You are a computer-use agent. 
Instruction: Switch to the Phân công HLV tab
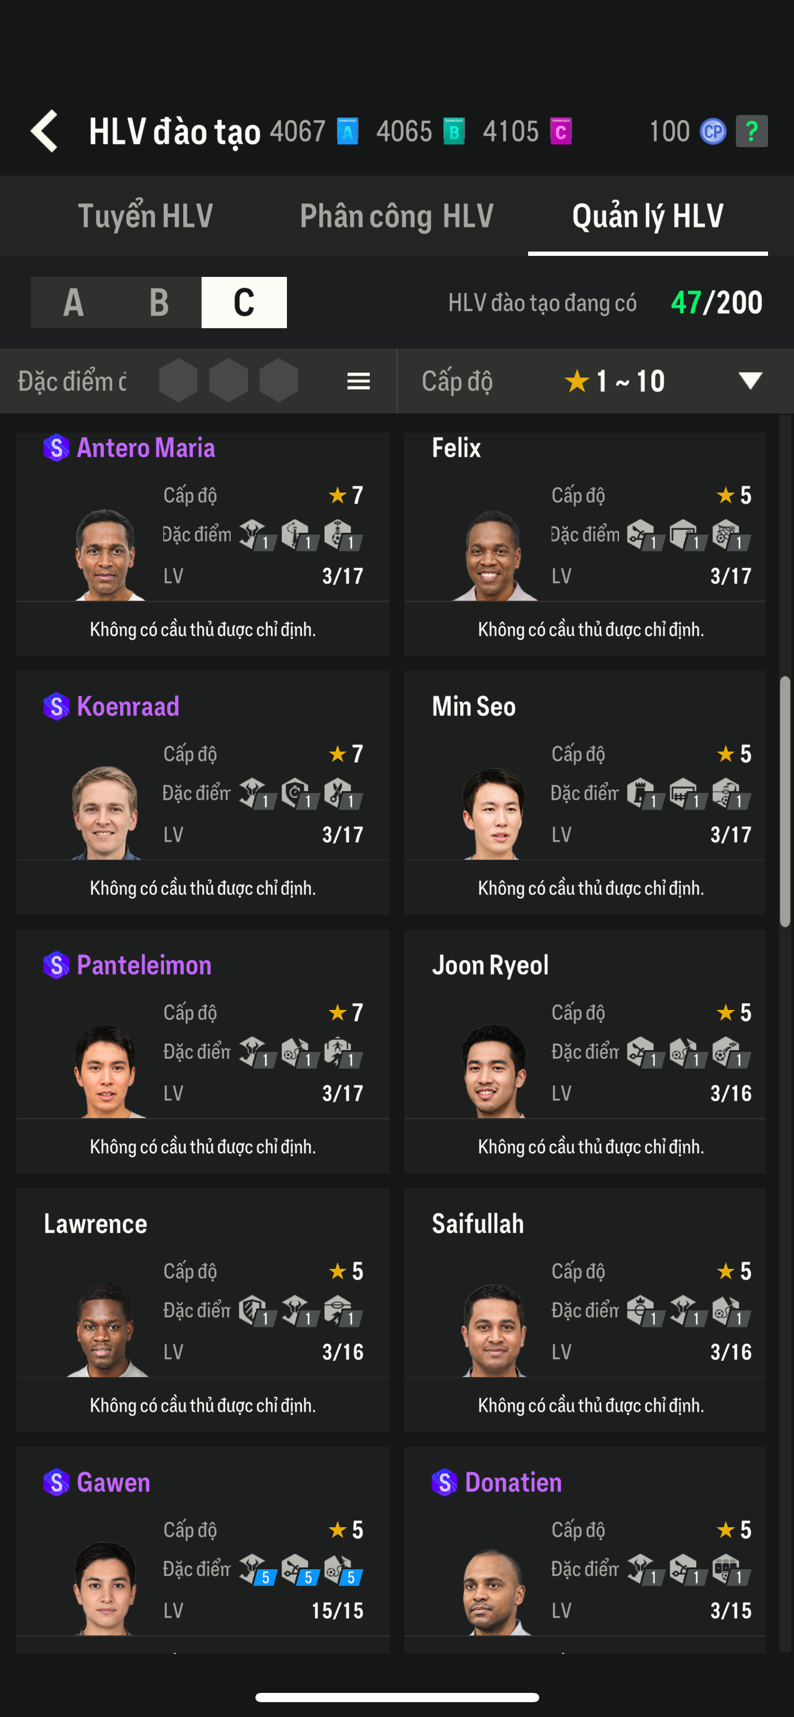[x=396, y=216]
